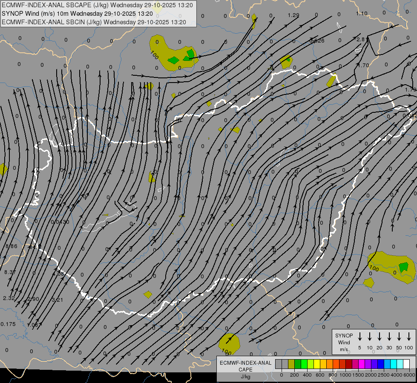Choose the dark red 1000 J/kg swatch

pyautogui.click(x=349, y=364)
